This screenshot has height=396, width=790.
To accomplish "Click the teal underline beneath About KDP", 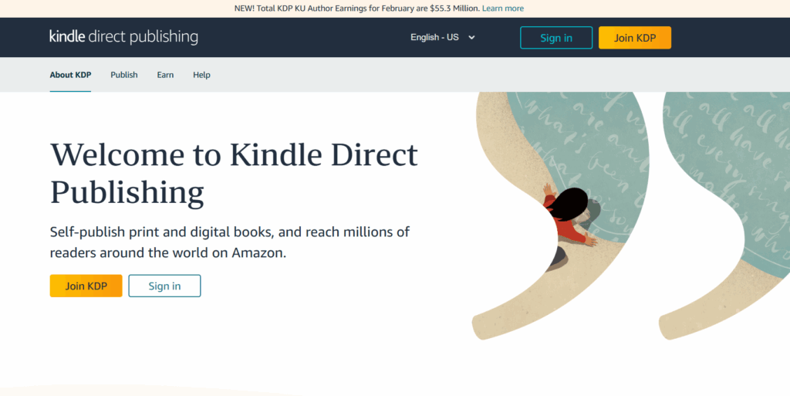I will pyautogui.click(x=70, y=91).
